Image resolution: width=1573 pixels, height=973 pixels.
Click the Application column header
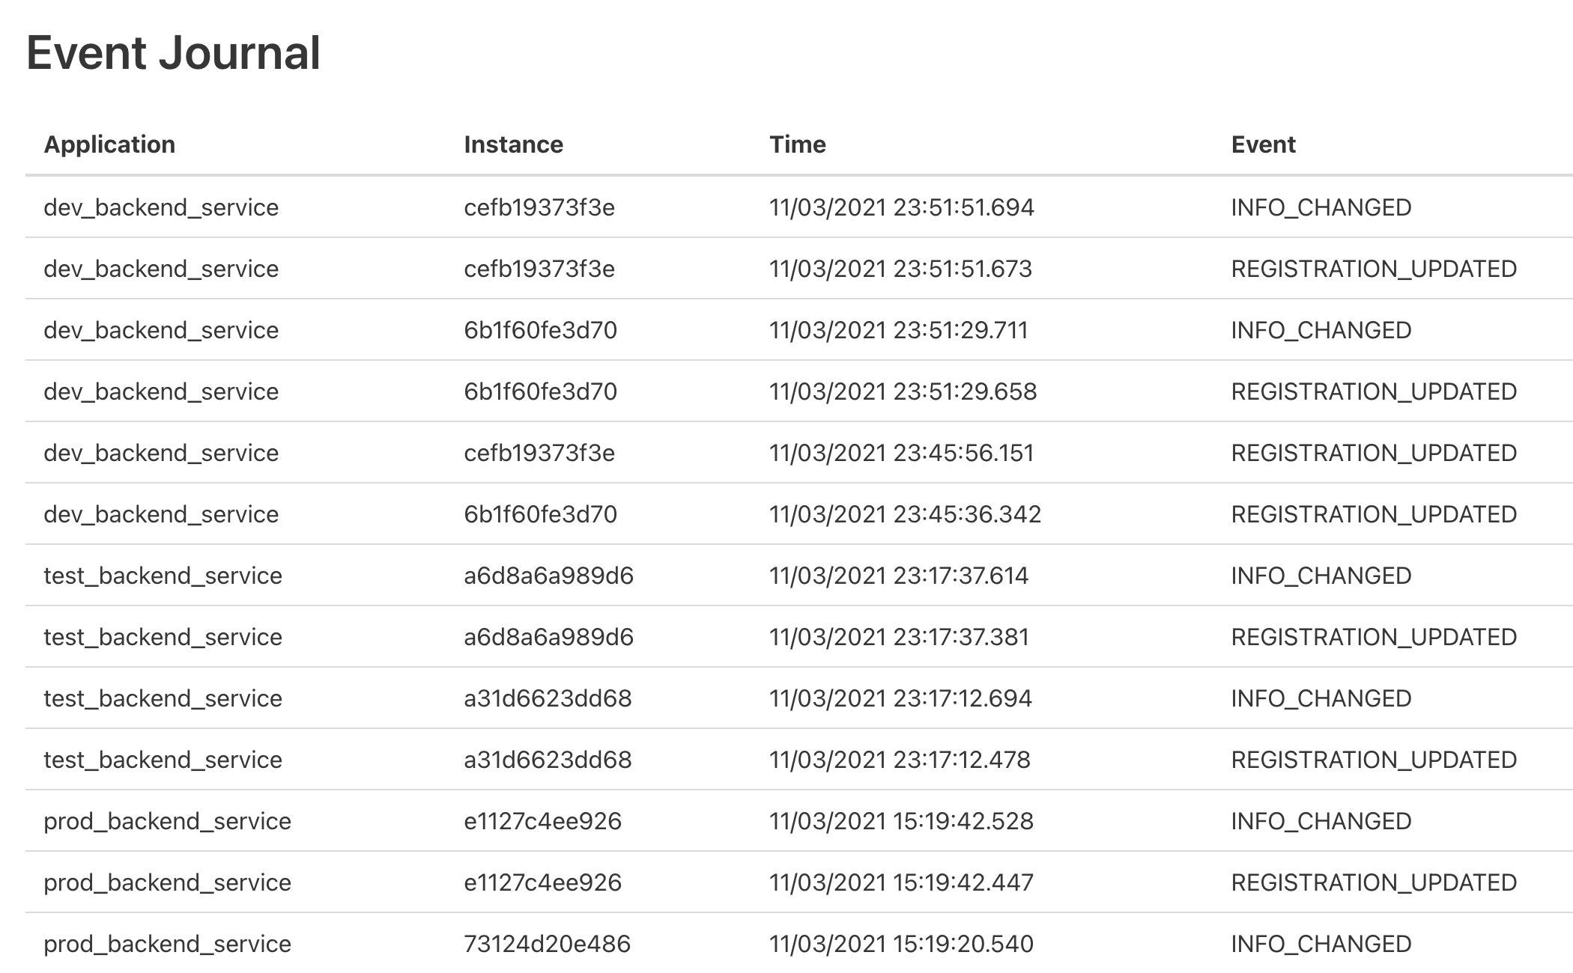coord(109,144)
